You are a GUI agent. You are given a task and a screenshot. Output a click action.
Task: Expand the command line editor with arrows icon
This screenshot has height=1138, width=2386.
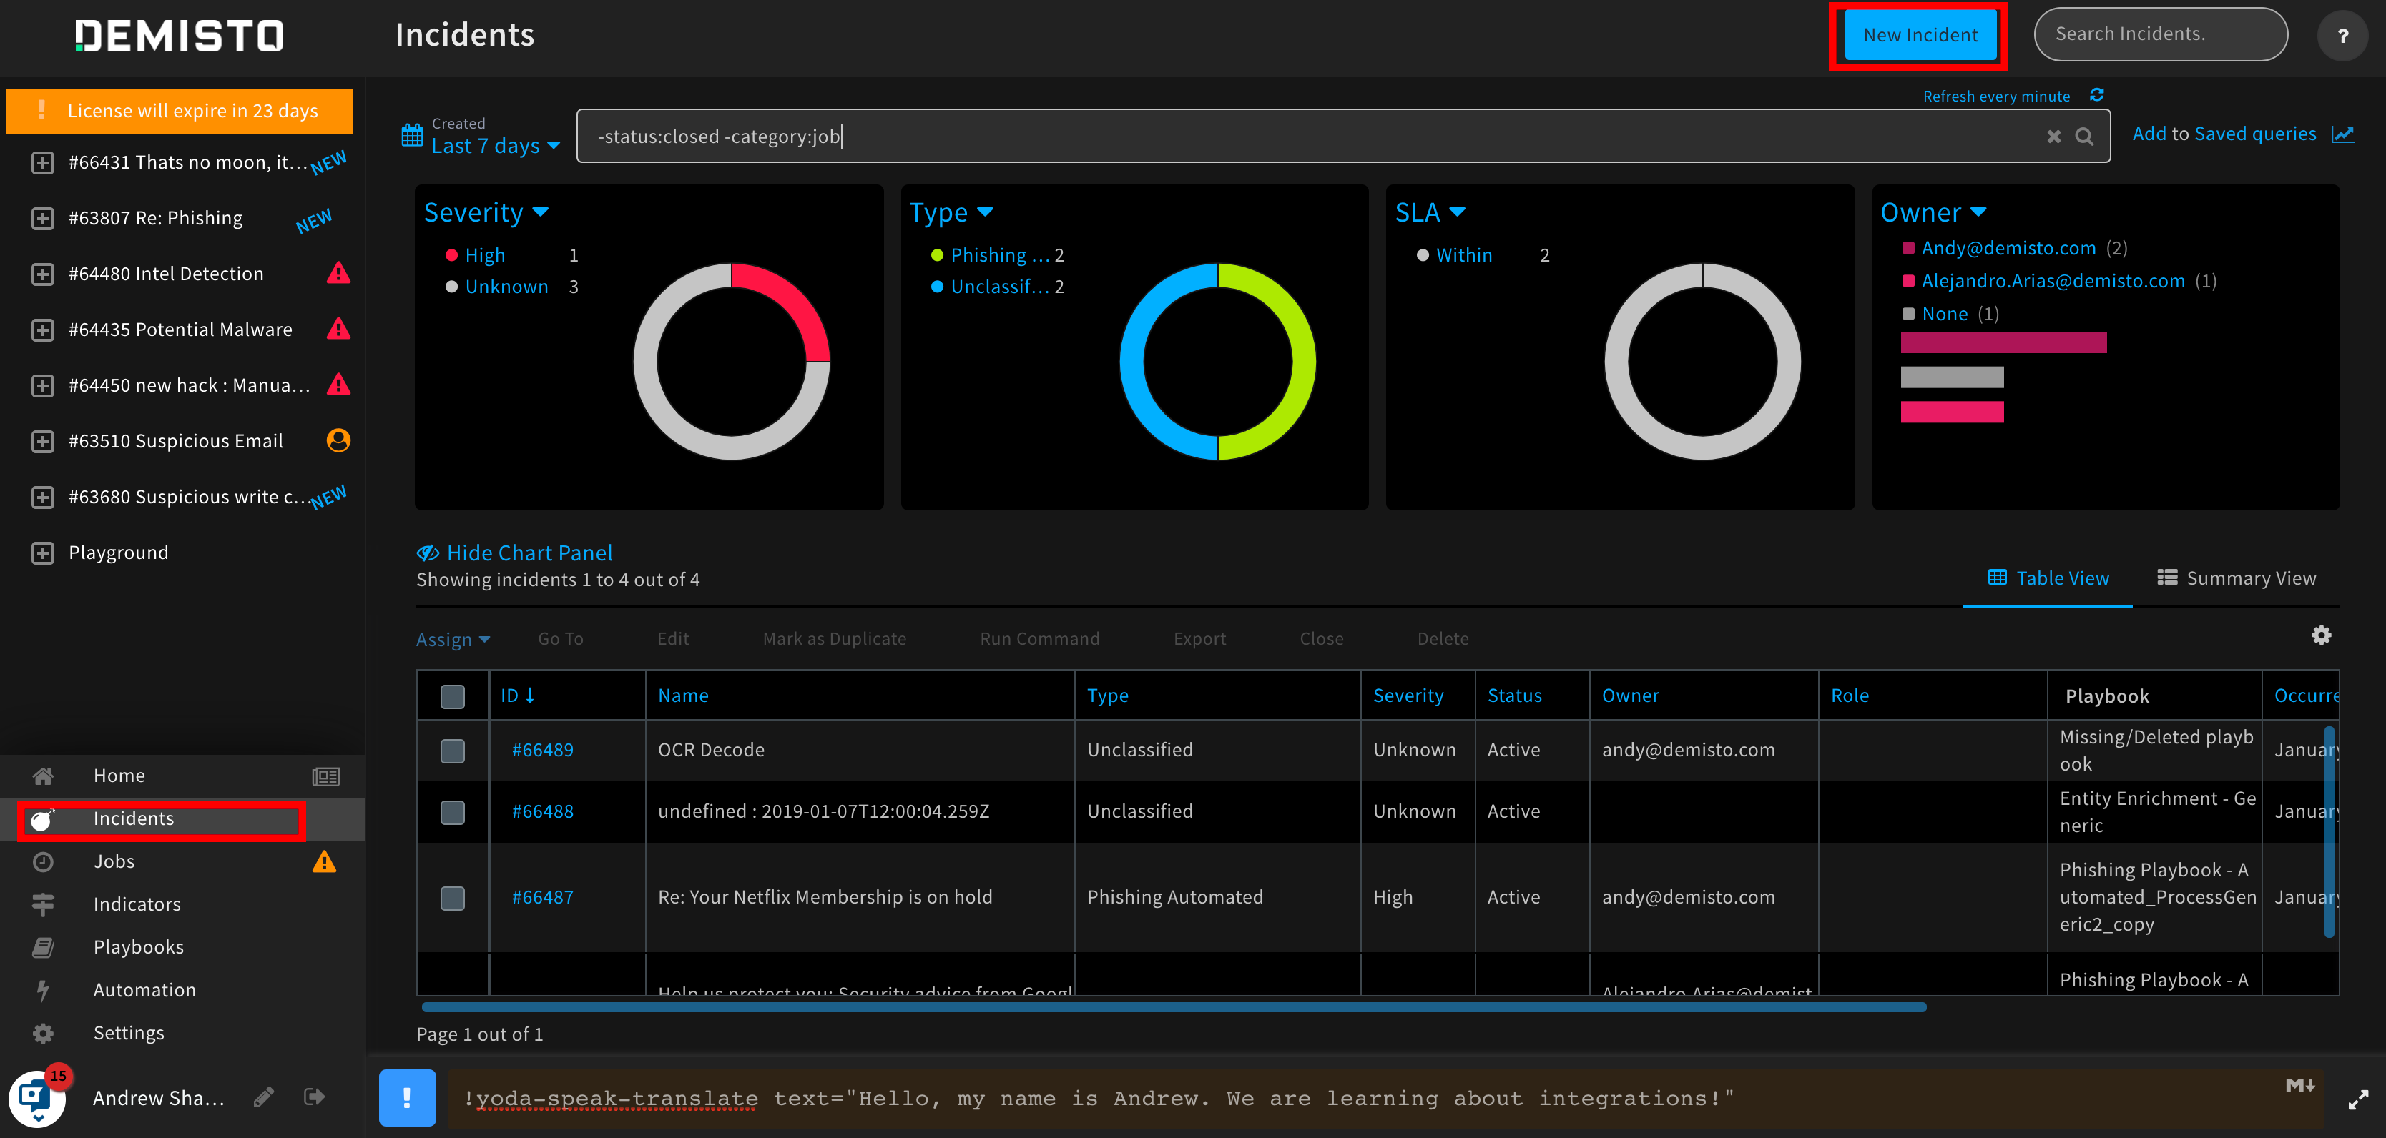(2358, 1100)
